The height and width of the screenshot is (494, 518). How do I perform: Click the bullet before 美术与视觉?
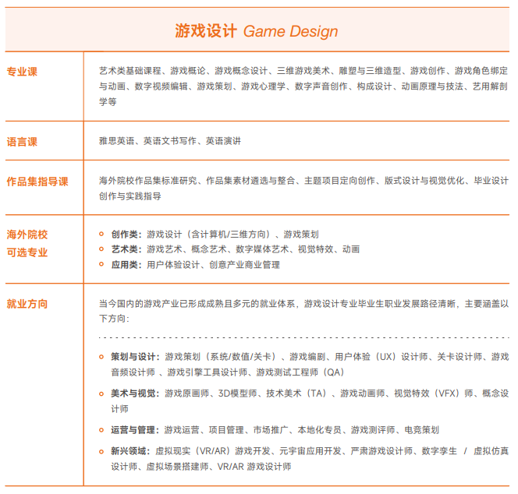point(101,393)
